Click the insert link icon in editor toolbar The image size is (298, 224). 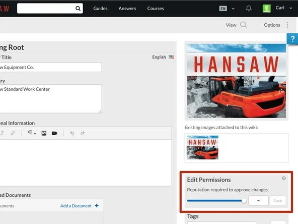[x=13, y=133]
